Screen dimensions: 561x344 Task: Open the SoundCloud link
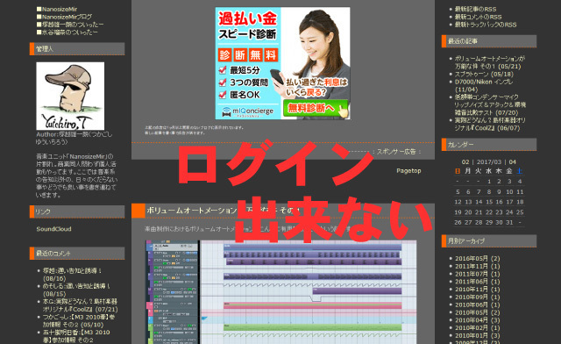tap(53, 229)
